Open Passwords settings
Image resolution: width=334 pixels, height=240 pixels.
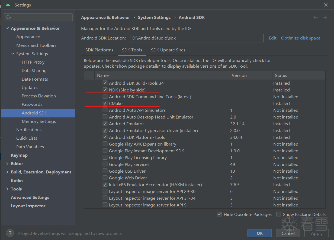[x=32, y=104]
